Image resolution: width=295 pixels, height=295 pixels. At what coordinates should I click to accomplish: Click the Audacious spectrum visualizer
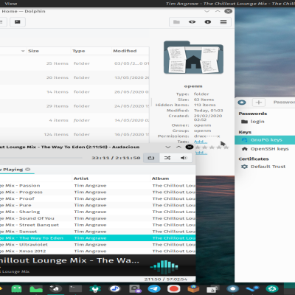coord(164,267)
